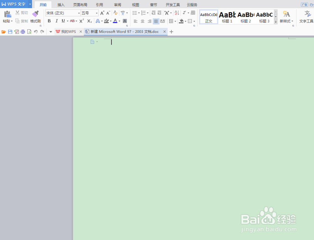Click the text effects outlined A icon
Viewport: 314px width, 240px height.
(x=98, y=21)
